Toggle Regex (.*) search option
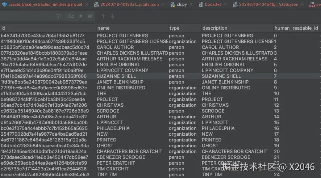Image resolution: width=321 pixels, height=178 pixels. tap(80, 16)
